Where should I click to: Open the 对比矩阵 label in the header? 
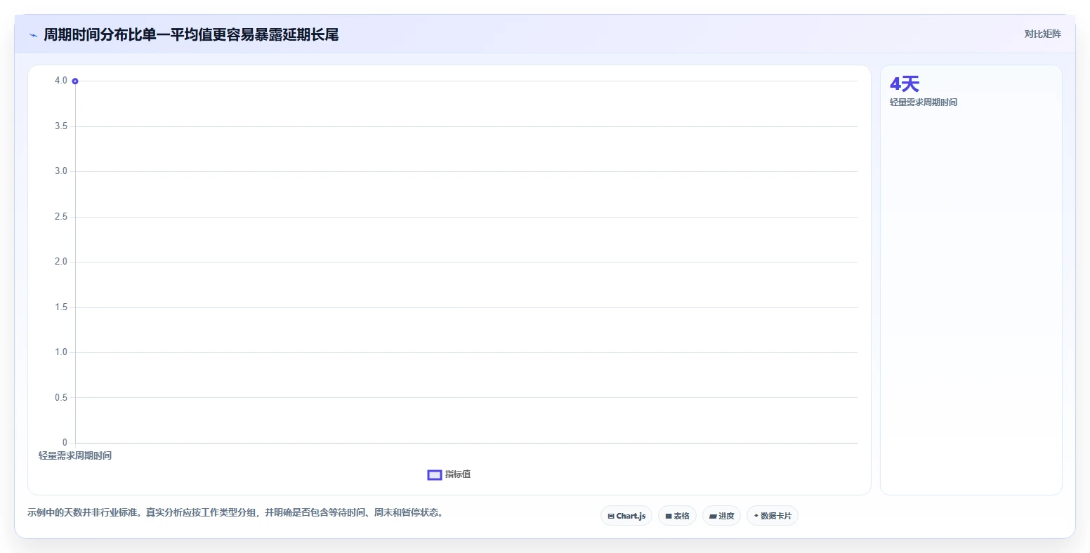1042,34
